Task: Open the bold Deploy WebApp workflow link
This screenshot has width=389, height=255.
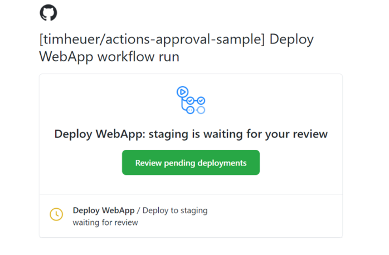Action: [104, 210]
